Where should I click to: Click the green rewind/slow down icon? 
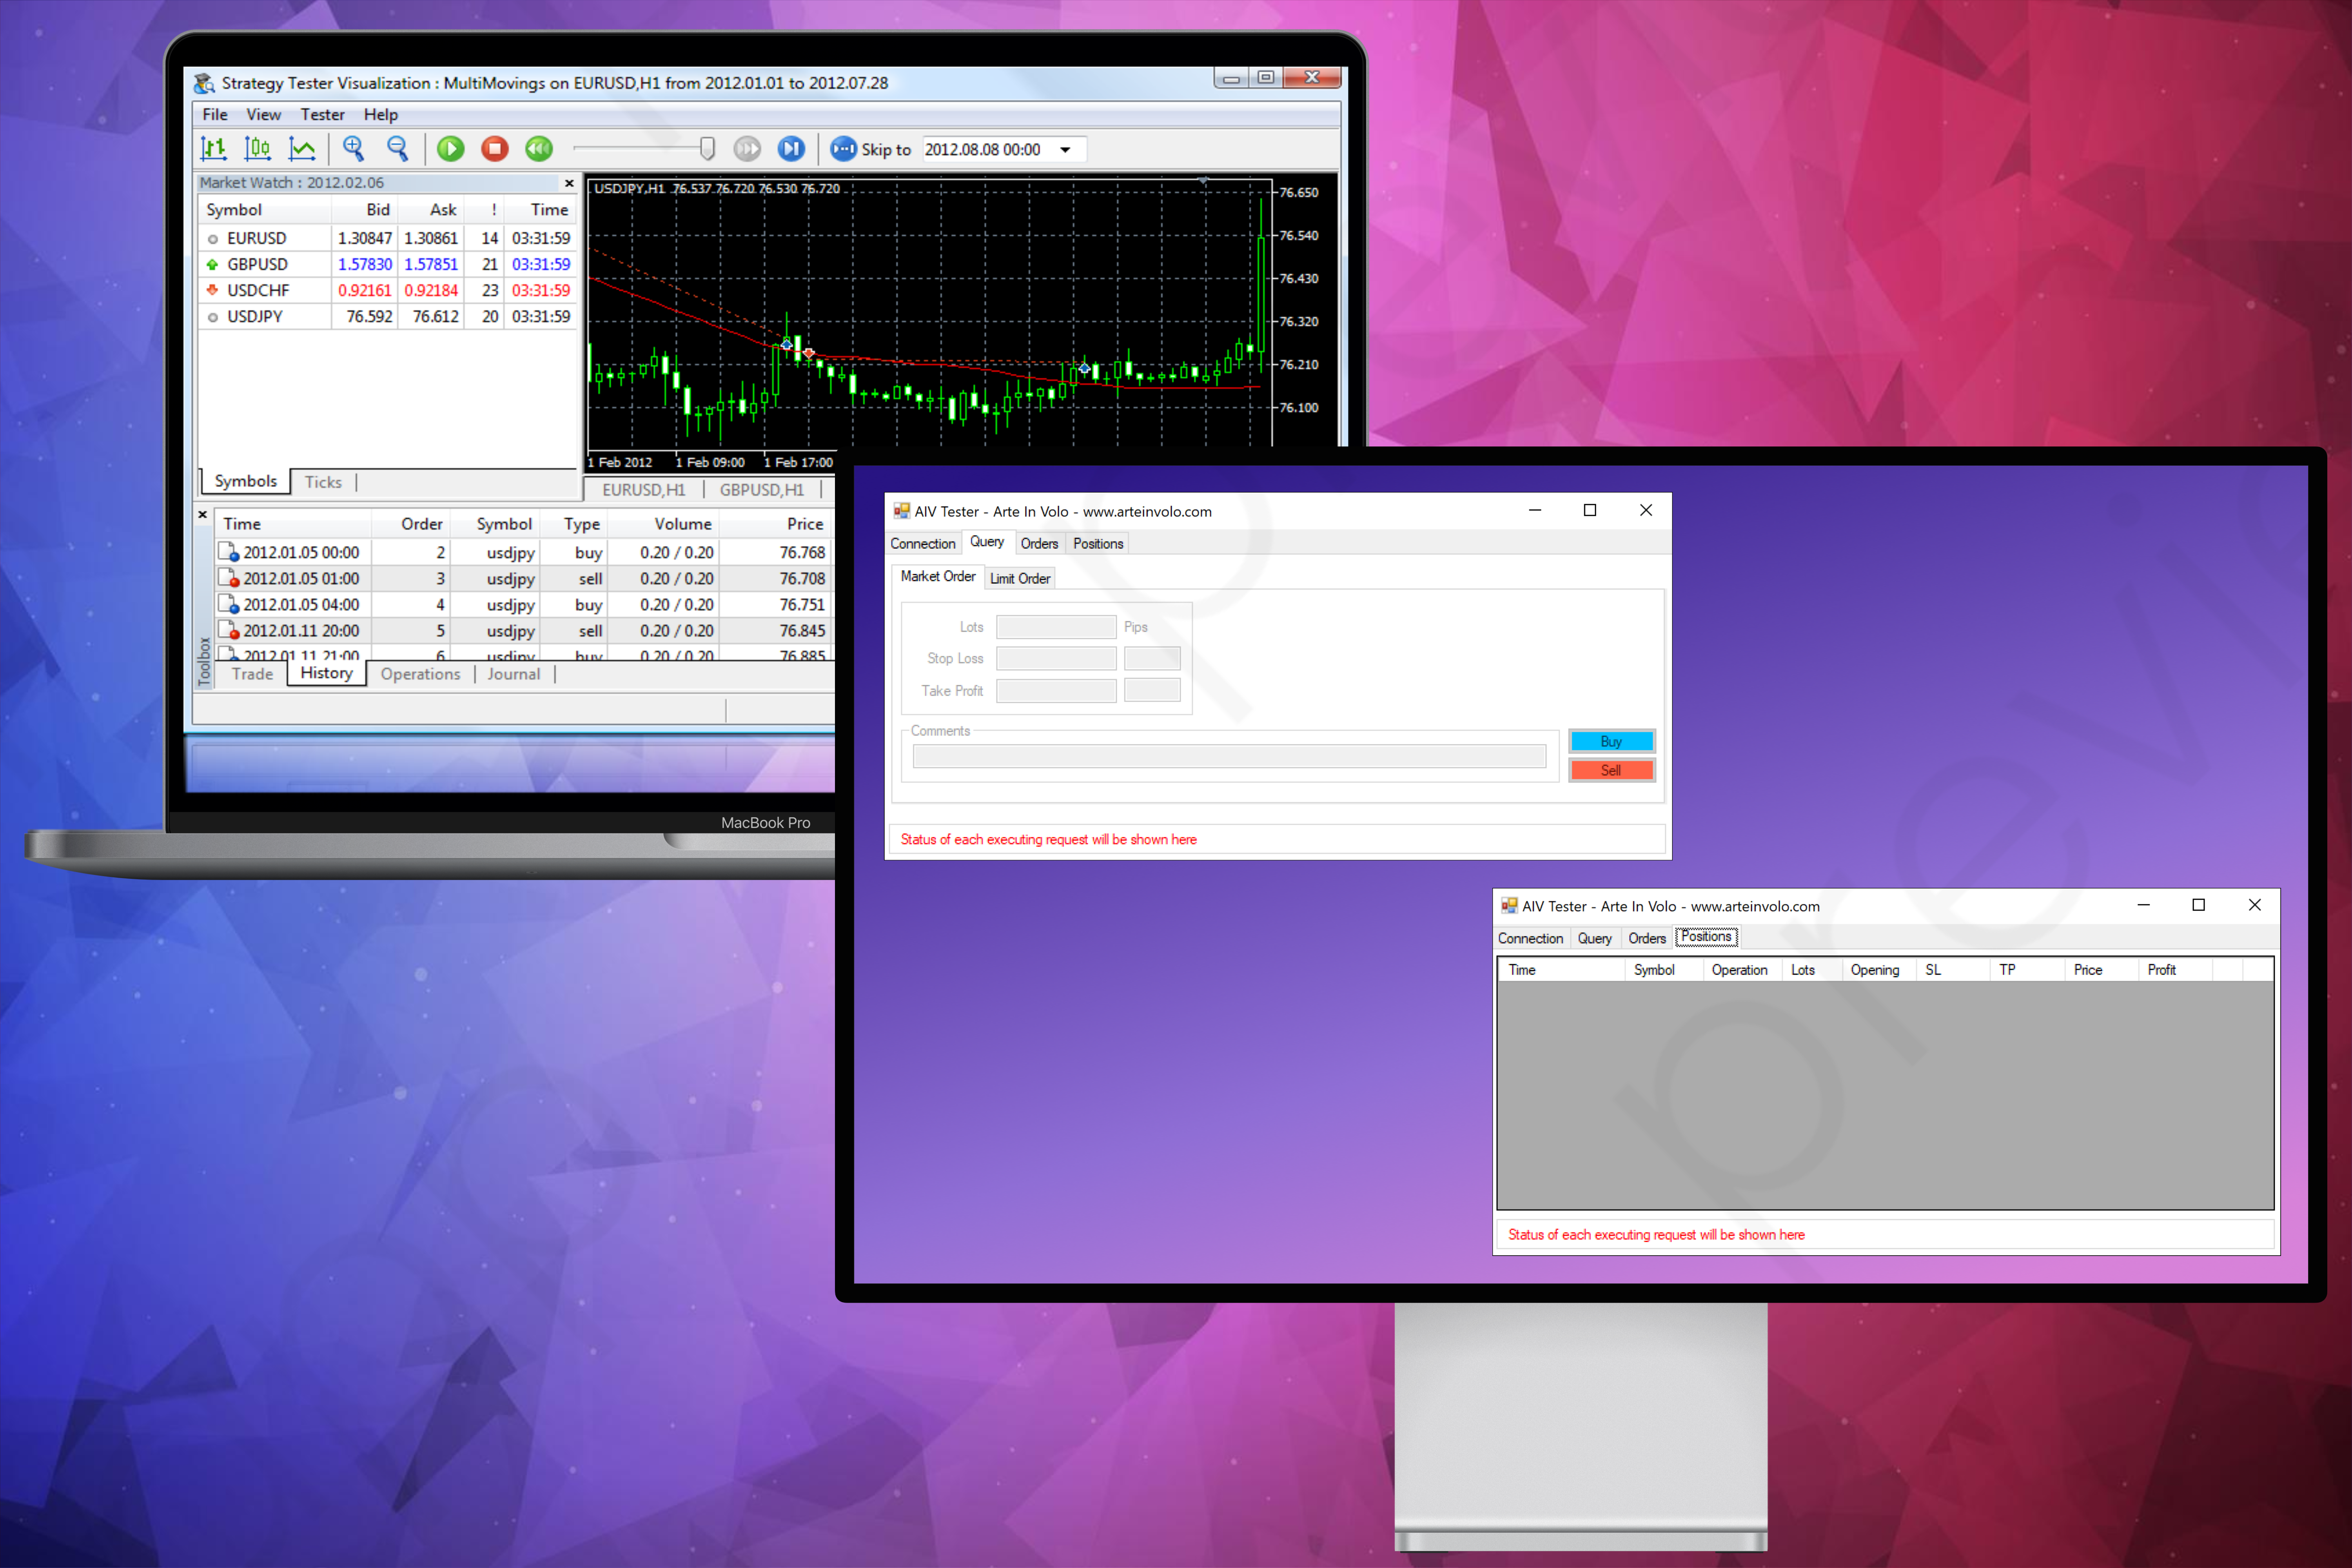pyautogui.click(x=539, y=149)
